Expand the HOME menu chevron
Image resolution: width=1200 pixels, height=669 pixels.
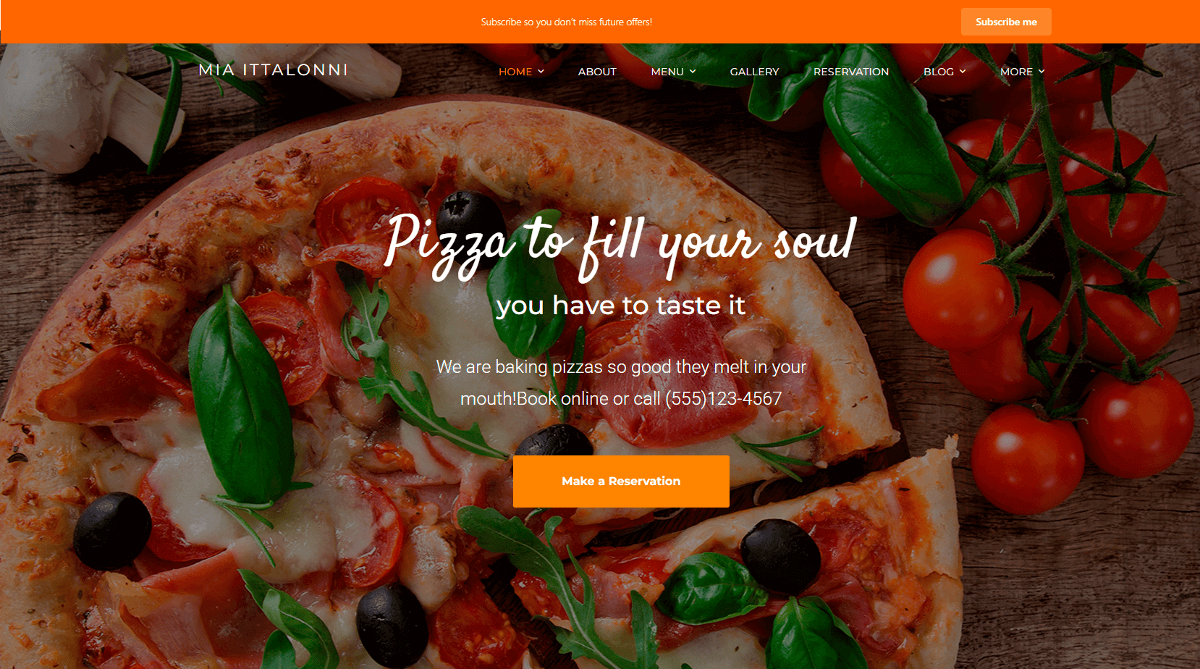coord(541,72)
